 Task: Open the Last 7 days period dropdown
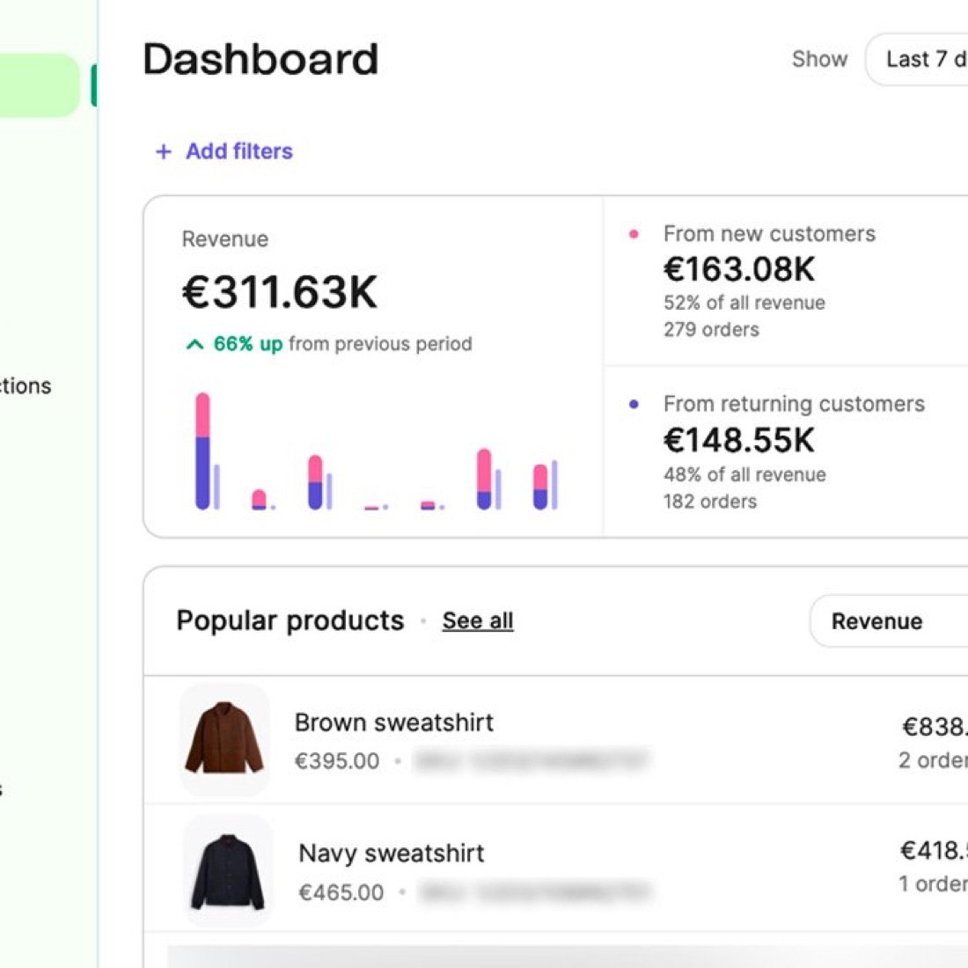tap(916, 59)
